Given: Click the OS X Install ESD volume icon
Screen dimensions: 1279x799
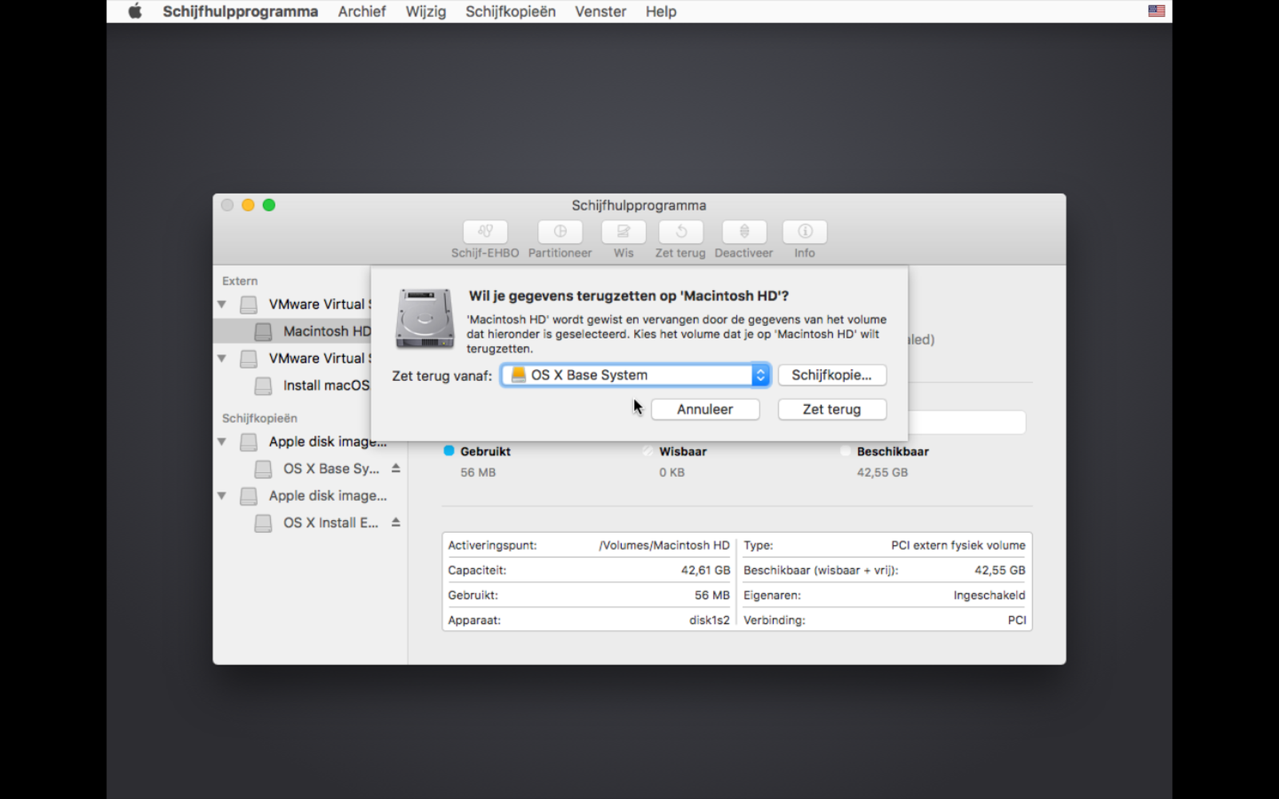Looking at the screenshot, I should click(263, 523).
